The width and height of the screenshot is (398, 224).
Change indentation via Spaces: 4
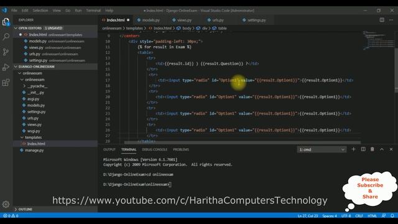[x=330, y=216]
